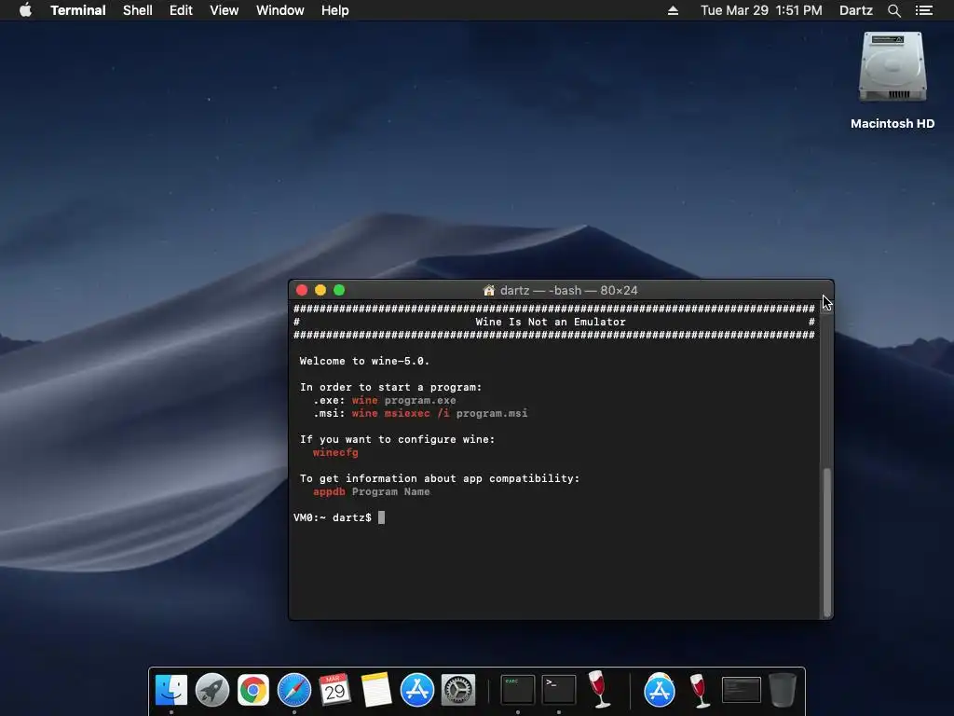Image resolution: width=954 pixels, height=716 pixels.
Task: Minimize Terminal window with yellow button
Action: click(x=320, y=291)
